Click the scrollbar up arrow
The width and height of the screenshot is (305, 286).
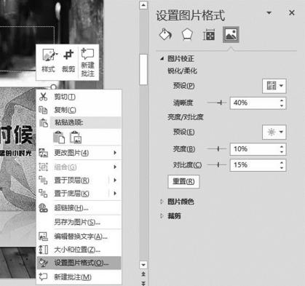click(143, 5)
